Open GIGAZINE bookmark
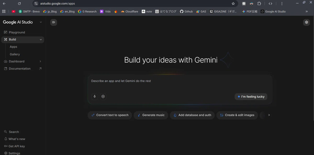The height and width of the screenshot is (155, 314). 223,11
